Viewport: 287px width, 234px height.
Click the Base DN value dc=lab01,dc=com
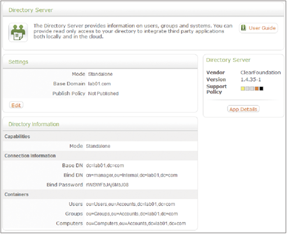click(x=105, y=165)
